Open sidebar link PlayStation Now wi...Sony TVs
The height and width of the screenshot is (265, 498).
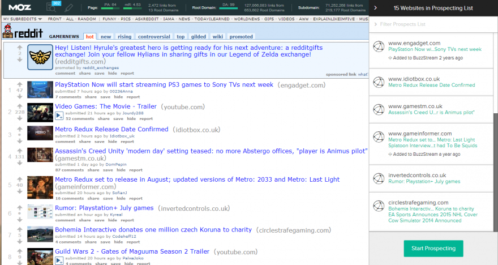pyautogui.click(x=435, y=49)
